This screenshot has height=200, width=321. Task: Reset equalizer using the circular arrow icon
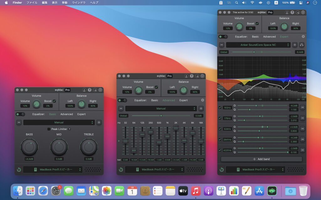222,169
